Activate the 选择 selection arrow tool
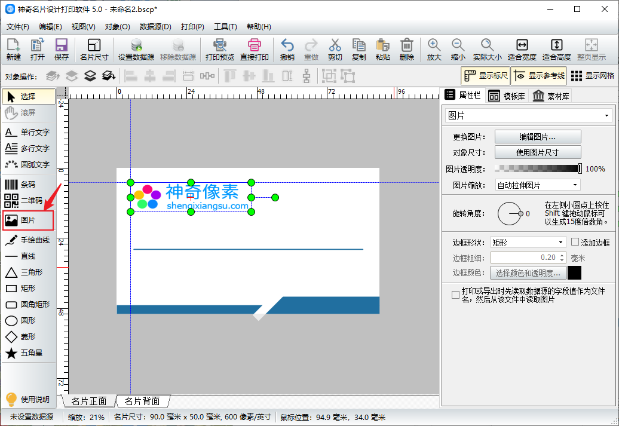Viewport: 619px width, 426px height. point(28,96)
